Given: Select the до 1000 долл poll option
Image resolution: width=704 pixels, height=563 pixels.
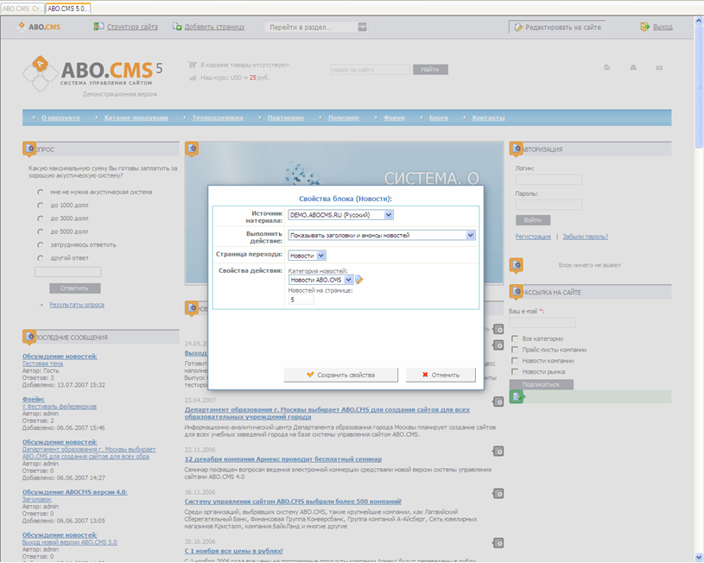Looking at the screenshot, I should [41, 205].
